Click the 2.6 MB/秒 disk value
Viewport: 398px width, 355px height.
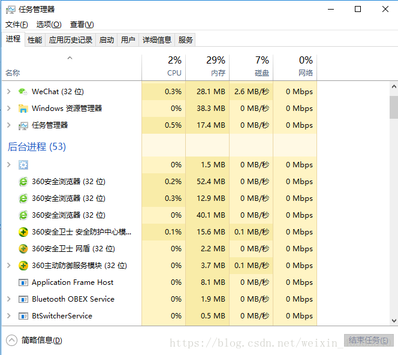(252, 91)
